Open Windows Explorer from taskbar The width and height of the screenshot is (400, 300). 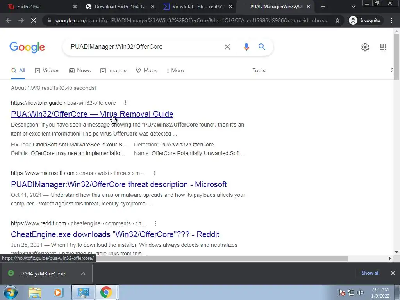pos(35,292)
